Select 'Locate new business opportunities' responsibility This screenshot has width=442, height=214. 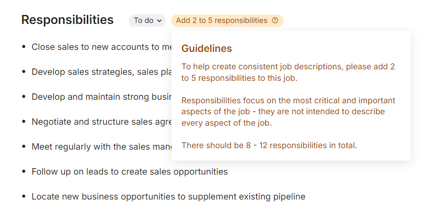coord(168,197)
